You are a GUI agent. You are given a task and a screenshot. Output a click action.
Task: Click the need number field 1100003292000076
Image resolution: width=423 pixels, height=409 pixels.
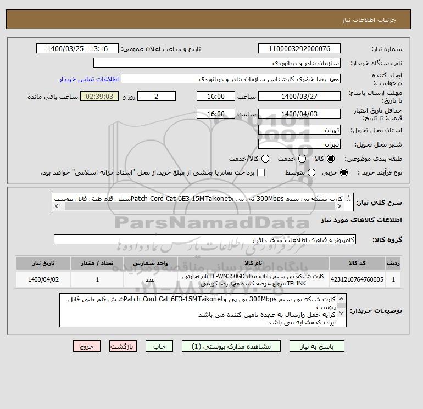pos(299,49)
